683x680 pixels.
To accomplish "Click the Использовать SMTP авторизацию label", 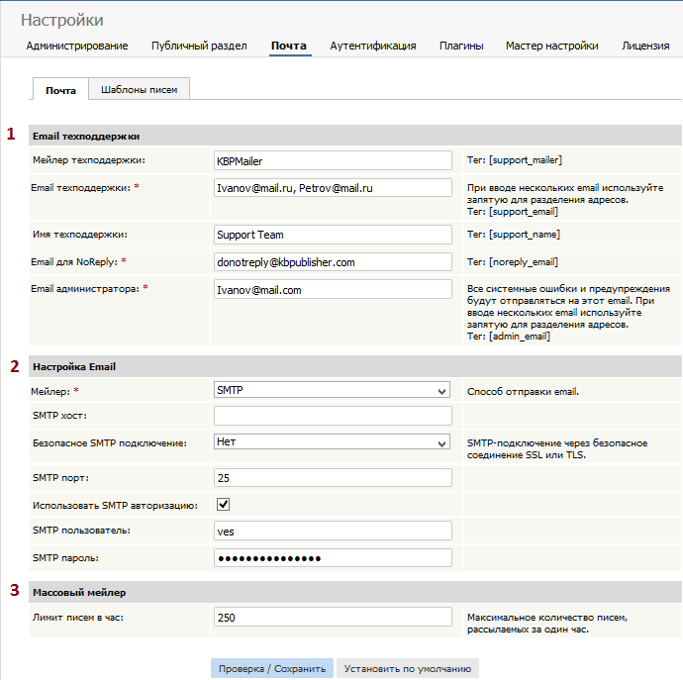I will (x=115, y=506).
